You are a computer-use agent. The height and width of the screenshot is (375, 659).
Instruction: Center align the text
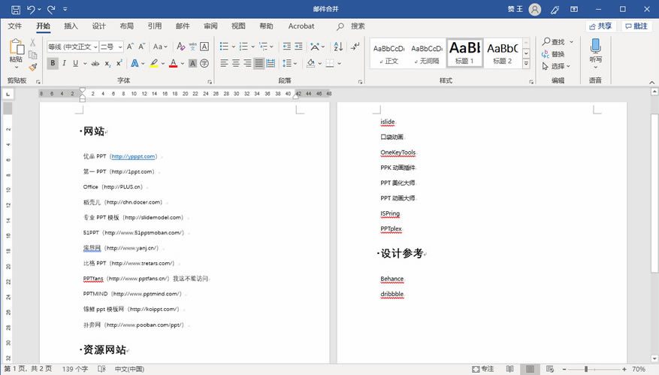[x=236, y=63]
